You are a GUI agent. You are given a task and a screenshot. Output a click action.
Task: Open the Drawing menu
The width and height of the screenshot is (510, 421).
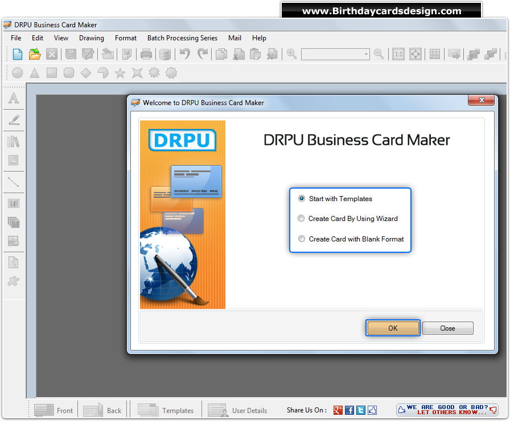(92, 38)
